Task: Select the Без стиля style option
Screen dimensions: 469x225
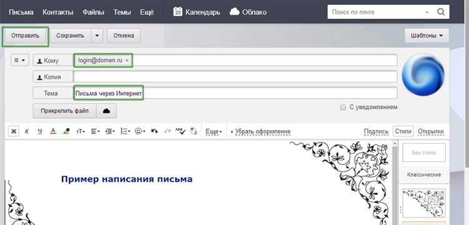Action: [x=424, y=152]
